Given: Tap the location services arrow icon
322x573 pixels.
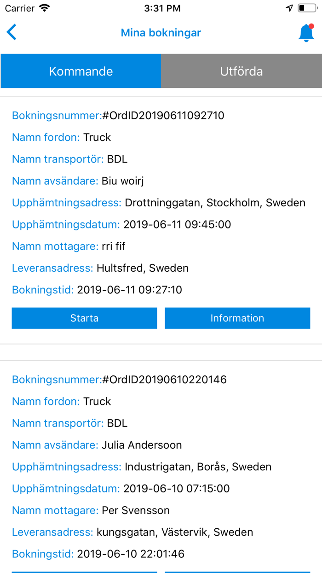Looking at the screenshot, I should pyautogui.click(x=289, y=8).
